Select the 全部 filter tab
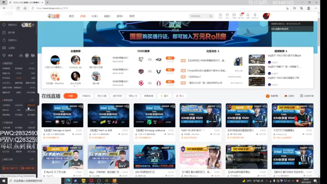Viewport: 327px width, 184px height. (70, 96)
